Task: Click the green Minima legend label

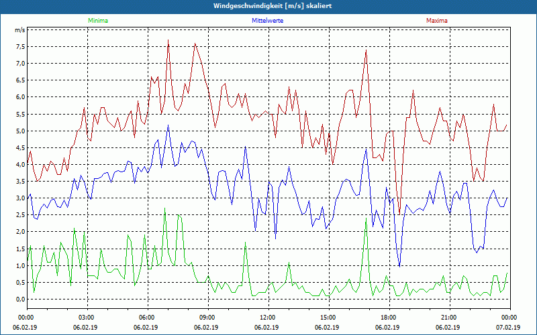Action: point(98,21)
